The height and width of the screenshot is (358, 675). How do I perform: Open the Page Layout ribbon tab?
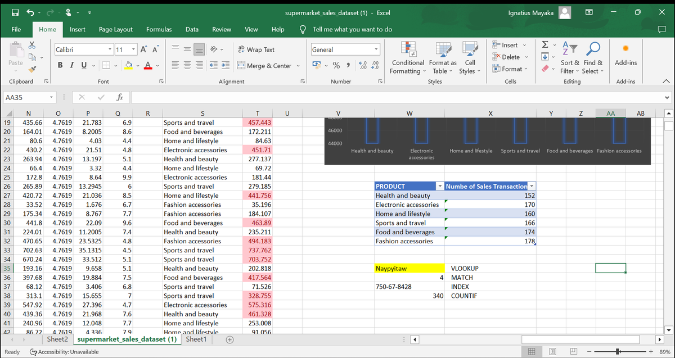pos(116,29)
